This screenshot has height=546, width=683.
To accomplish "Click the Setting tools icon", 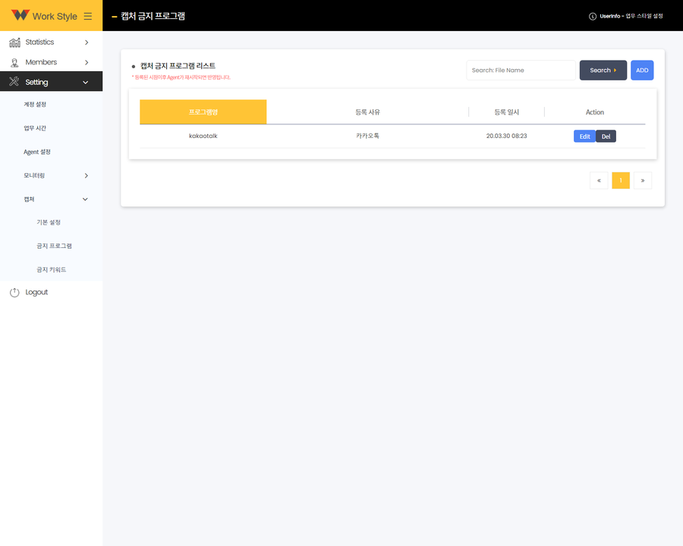I will click(14, 81).
